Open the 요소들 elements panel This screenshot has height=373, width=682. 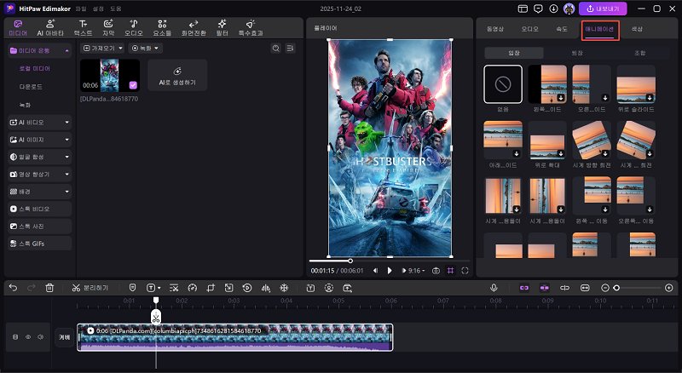[162, 27]
